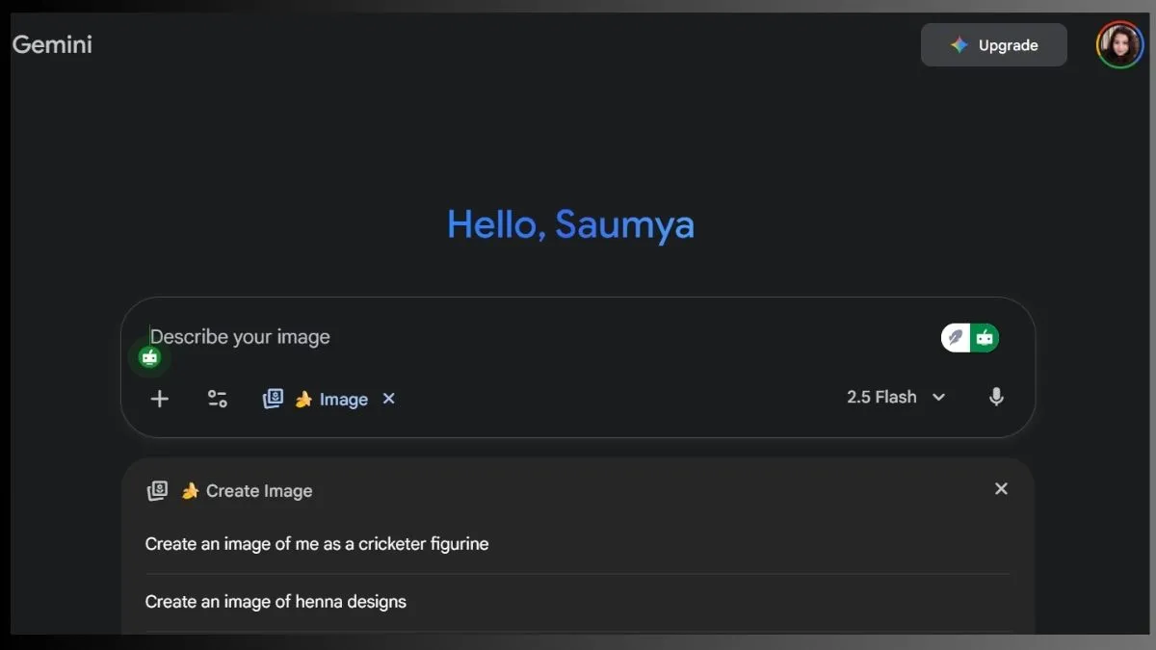This screenshot has width=1156, height=650.
Task: Click the henna designs image suggestion
Action: coord(275,601)
